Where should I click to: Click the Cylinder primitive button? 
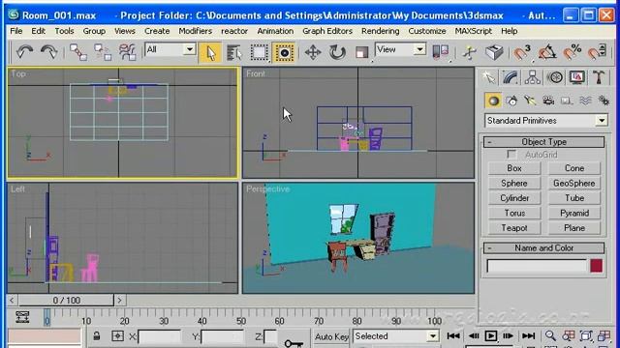click(x=514, y=198)
